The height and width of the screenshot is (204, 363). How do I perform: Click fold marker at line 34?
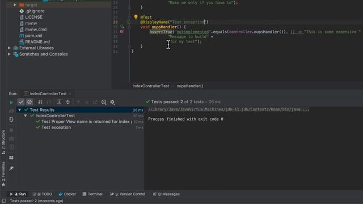coord(129,46)
